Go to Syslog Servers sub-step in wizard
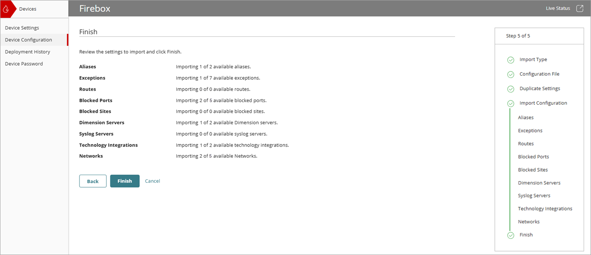This screenshot has height=255, width=591. pyautogui.click(x=534, y=196)
